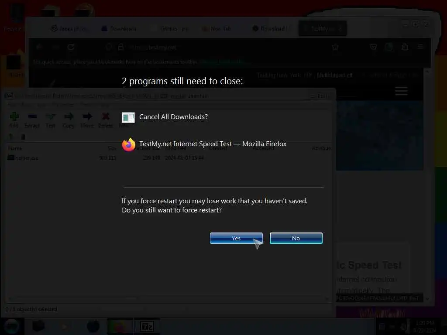Decline force restart with the No button
This screenshot has width=447, height=335.
(296, 238)
